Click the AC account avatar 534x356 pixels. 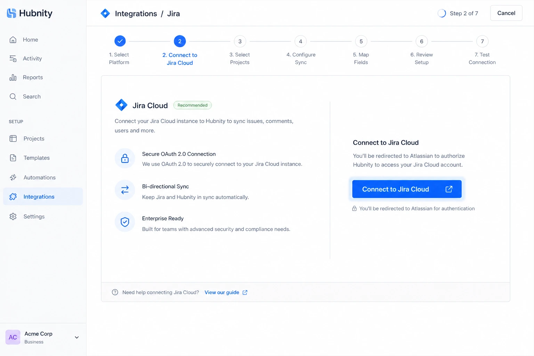[x=13, y=337]
